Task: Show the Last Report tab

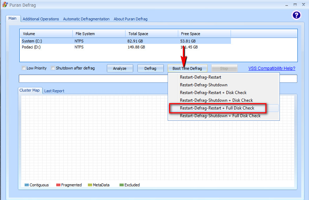Action: (x=54, y=91)
